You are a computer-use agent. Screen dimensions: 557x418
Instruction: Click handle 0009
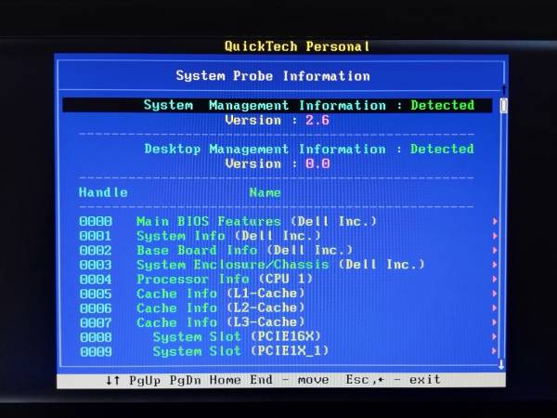[96, 351]
